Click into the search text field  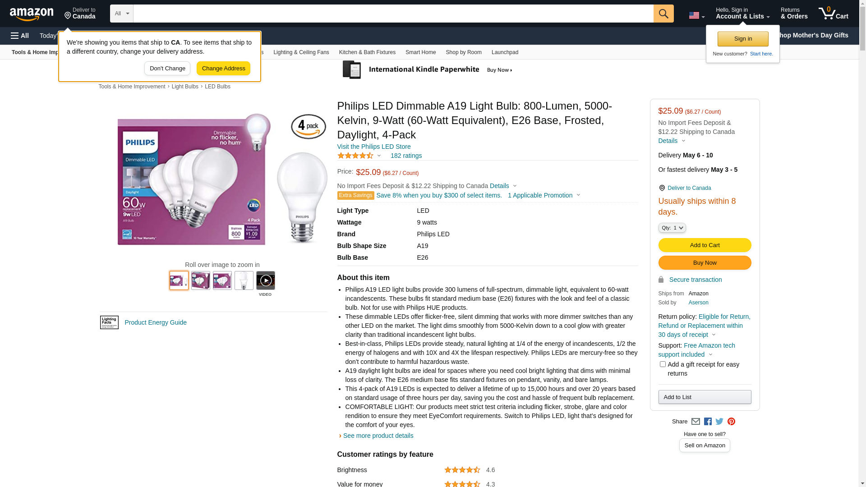pyautogui.click(x=393, y=14)
